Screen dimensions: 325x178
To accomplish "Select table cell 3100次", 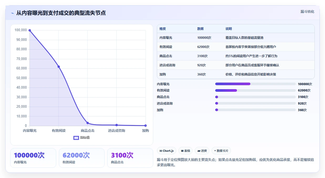I will 203,56.
